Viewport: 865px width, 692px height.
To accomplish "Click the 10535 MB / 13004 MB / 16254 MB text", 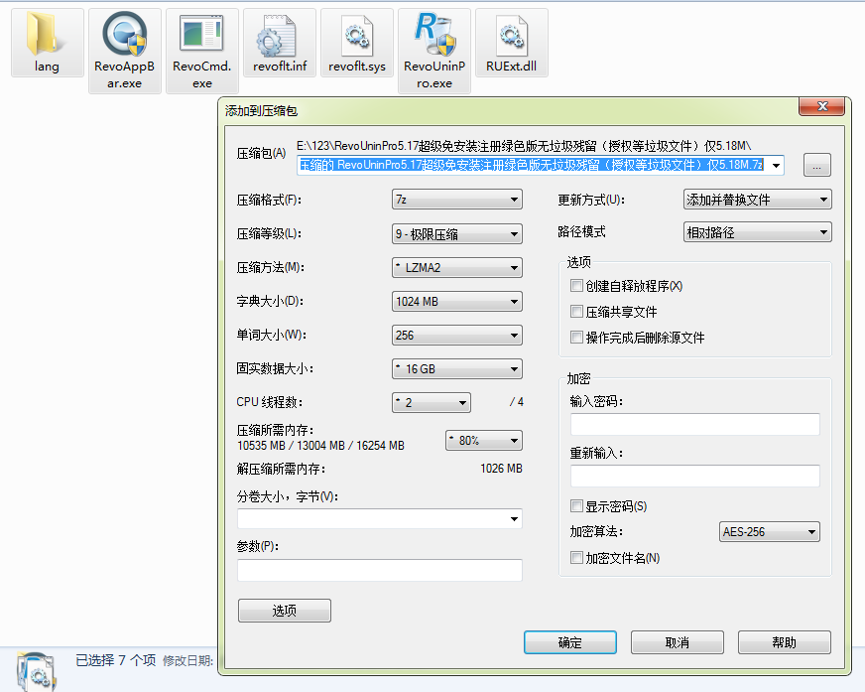I will [x=320, y=446].
